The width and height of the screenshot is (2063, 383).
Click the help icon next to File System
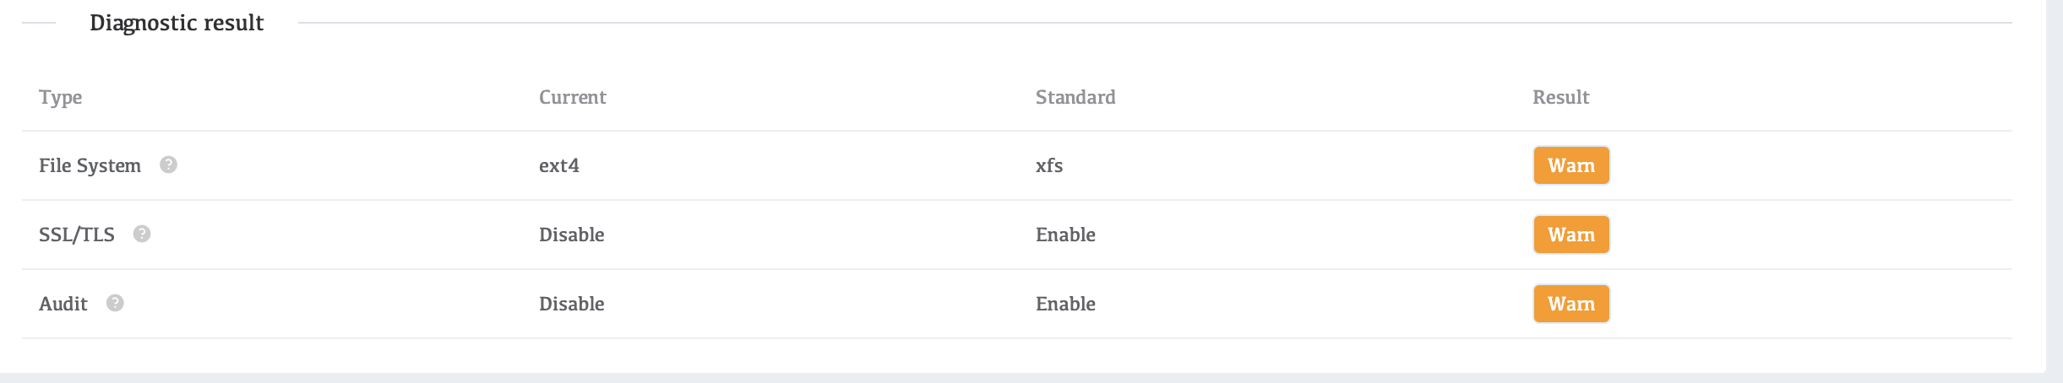coord(169,165)
